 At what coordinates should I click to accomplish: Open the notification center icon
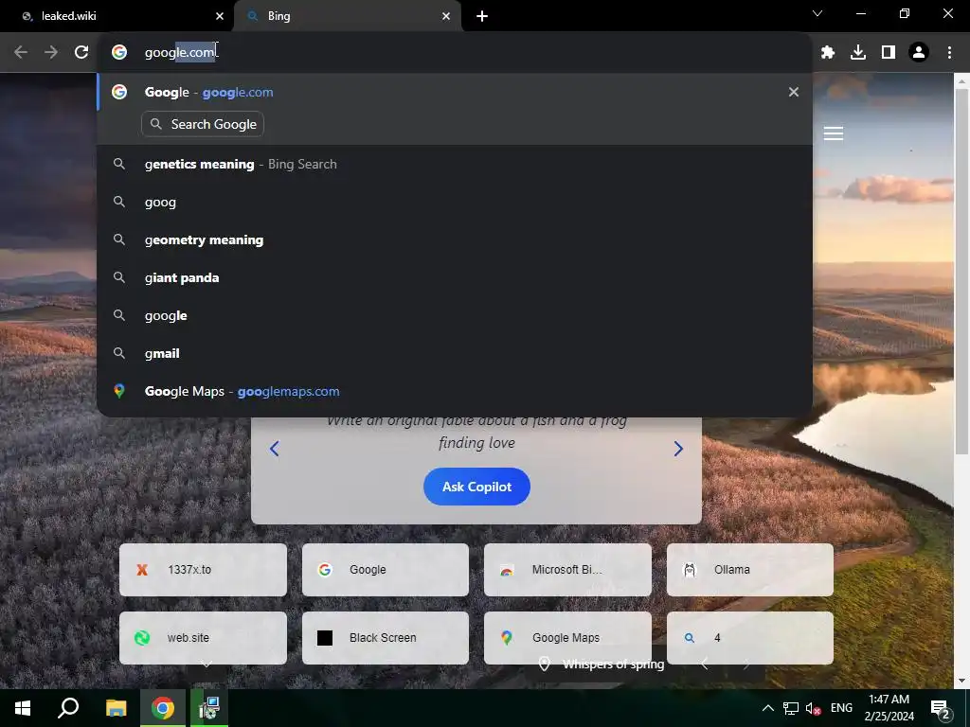tap(941, 709)
